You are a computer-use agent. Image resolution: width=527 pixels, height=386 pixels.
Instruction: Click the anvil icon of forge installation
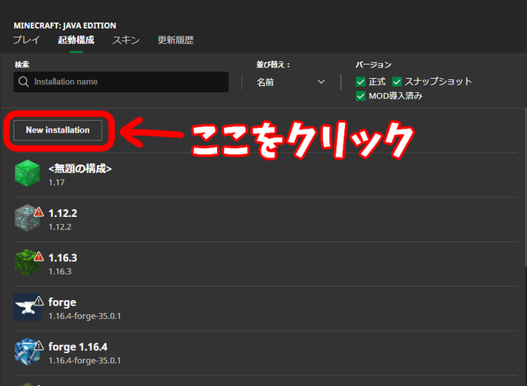click(x=27, y=307)
